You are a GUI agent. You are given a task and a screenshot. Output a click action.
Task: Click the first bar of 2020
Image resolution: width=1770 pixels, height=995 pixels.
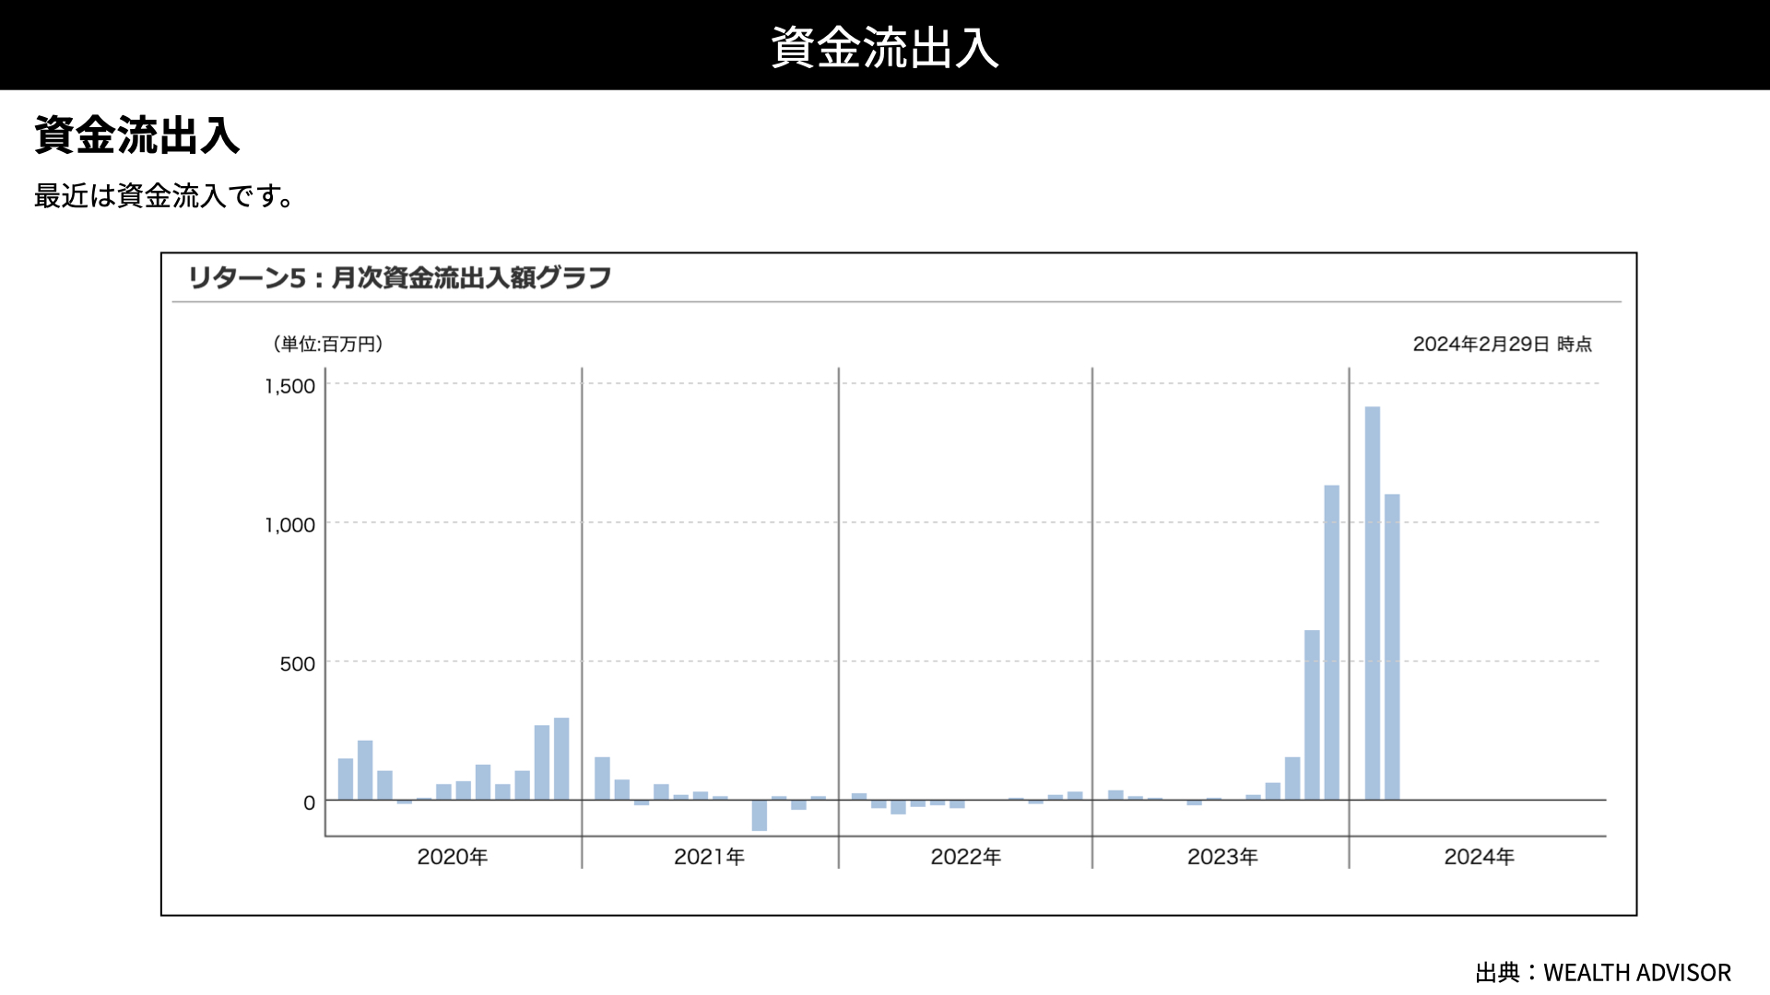(x=346, y=779)
